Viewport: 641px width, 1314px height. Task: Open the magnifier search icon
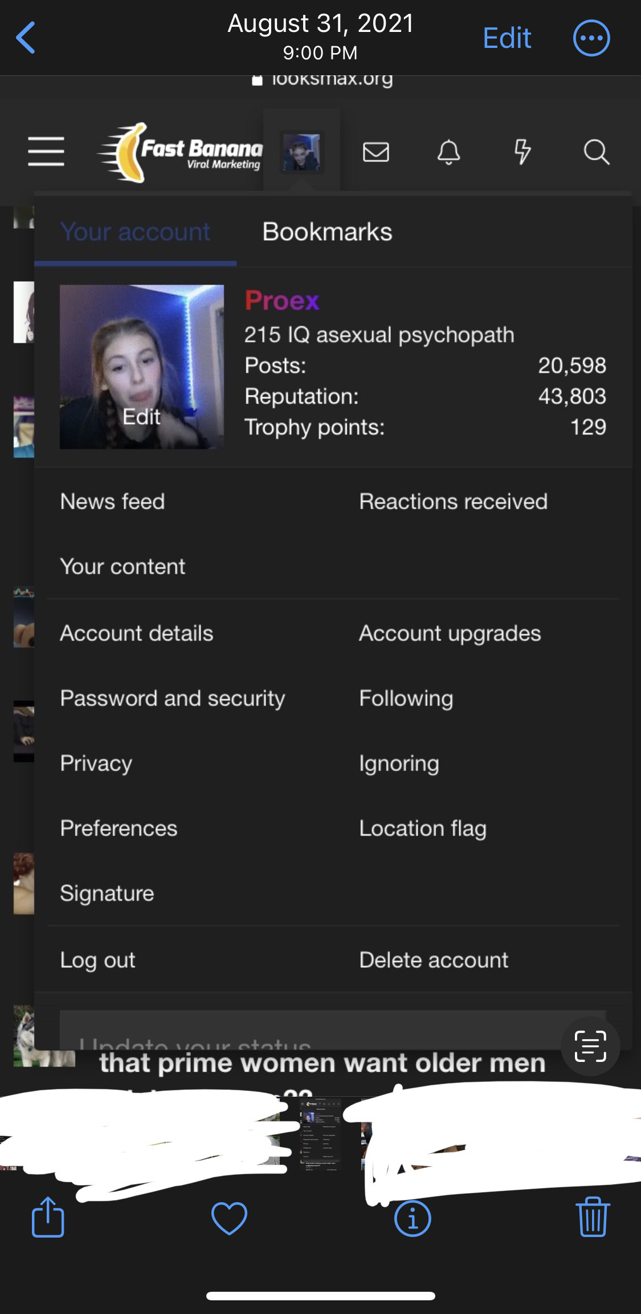click(597, 152)
